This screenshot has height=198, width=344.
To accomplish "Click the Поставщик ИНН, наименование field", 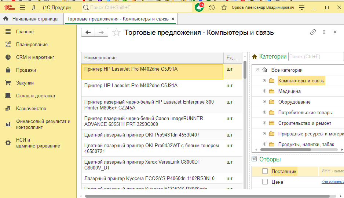I will coord(331,171).
